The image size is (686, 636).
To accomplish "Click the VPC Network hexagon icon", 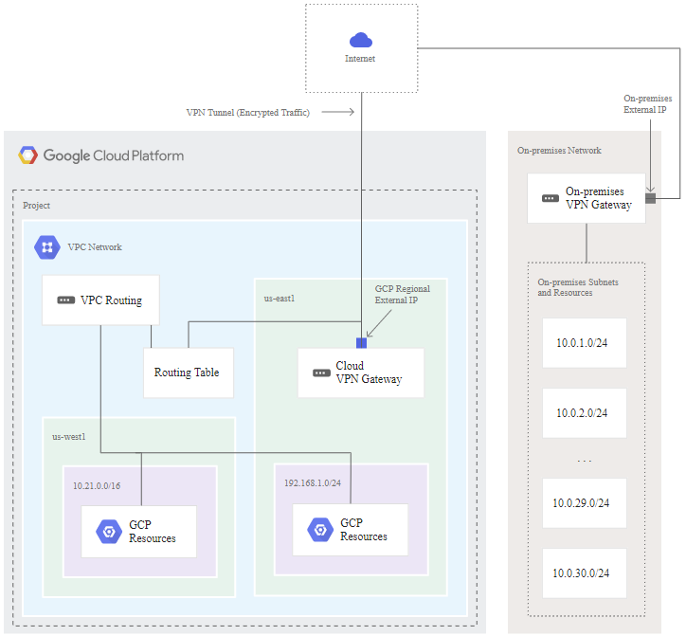I will coord(46,247).
